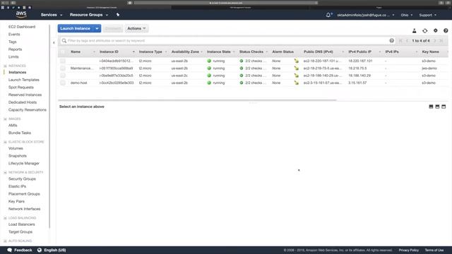This screenshot has width=452, height=254.
Task: Change language English (US)
Action: tap(55, 250)
